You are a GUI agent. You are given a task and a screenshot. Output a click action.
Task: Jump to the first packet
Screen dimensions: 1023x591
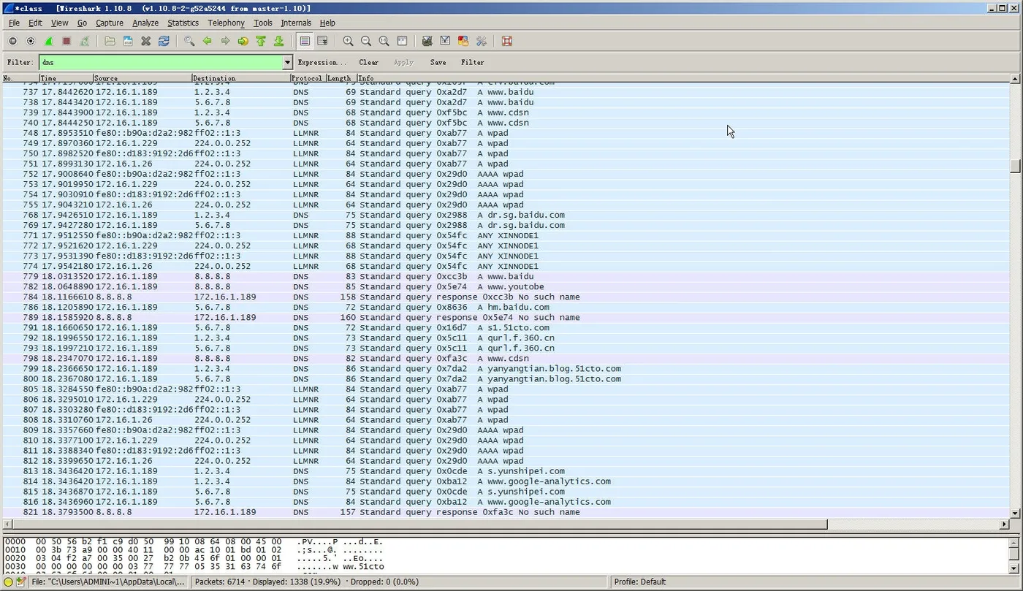click(x=261, y=42)
